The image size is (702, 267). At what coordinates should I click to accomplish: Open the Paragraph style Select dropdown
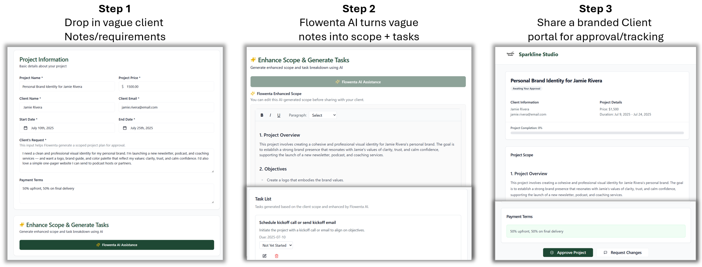tap(322, 115)
